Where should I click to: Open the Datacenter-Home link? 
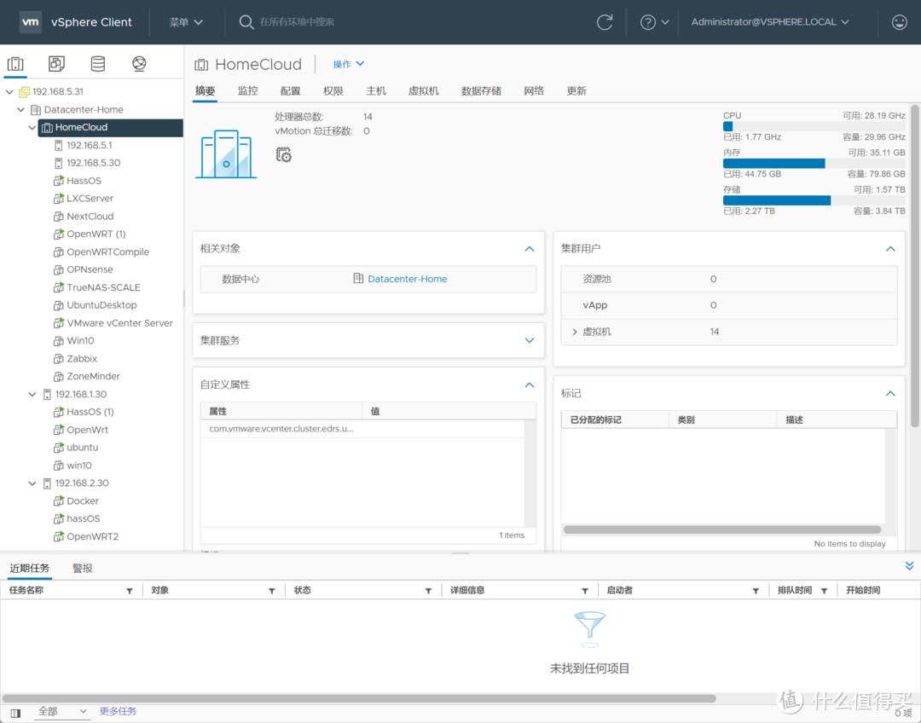(407, 279)
